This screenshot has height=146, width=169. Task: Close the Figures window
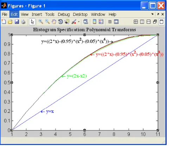[x=161, y=6]
